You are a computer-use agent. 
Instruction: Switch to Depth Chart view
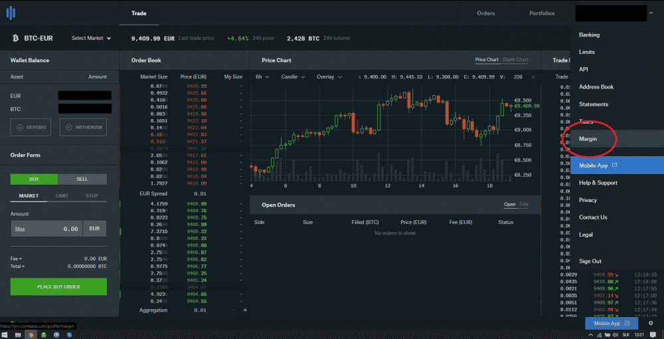tap(515, 60)
